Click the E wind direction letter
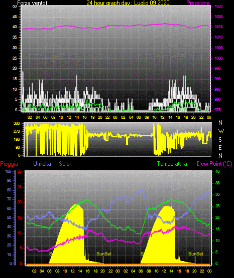This screenshot has height=278, width=234. (x=220, y=147)
